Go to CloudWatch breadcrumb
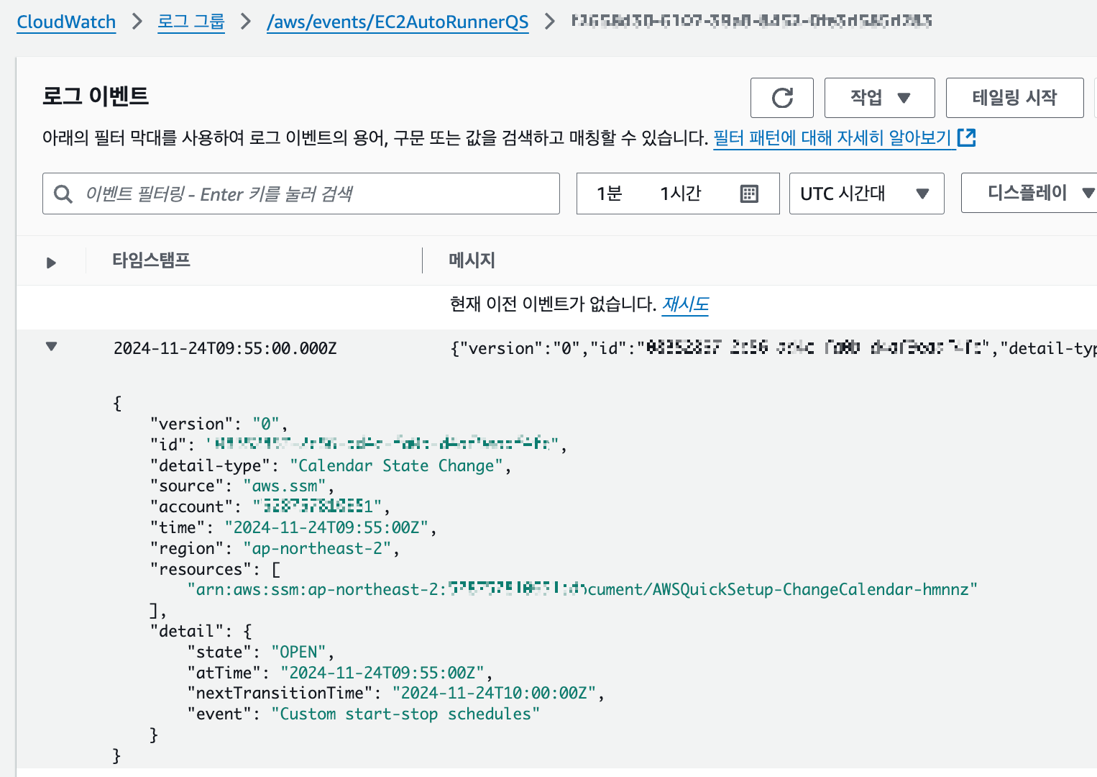Screen dimensions: 1097x777 point(66,22)
